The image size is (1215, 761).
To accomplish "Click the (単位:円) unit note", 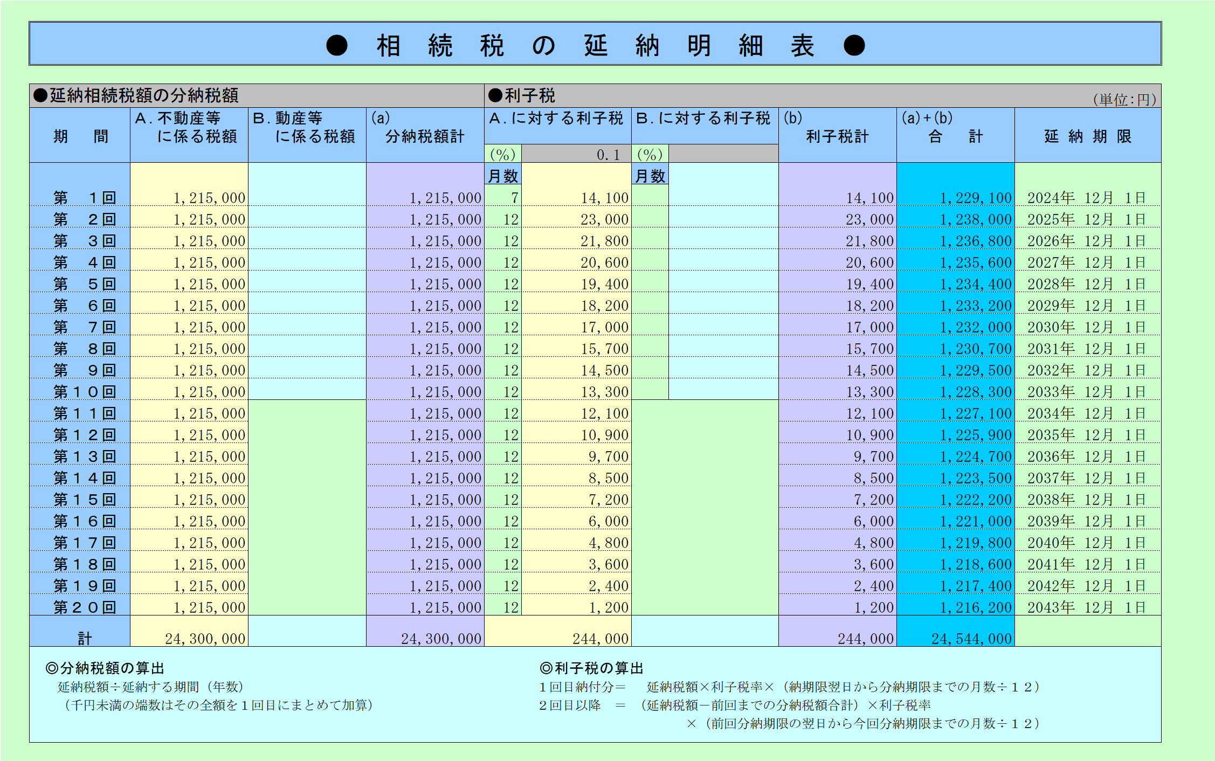I will point(1124,100).
